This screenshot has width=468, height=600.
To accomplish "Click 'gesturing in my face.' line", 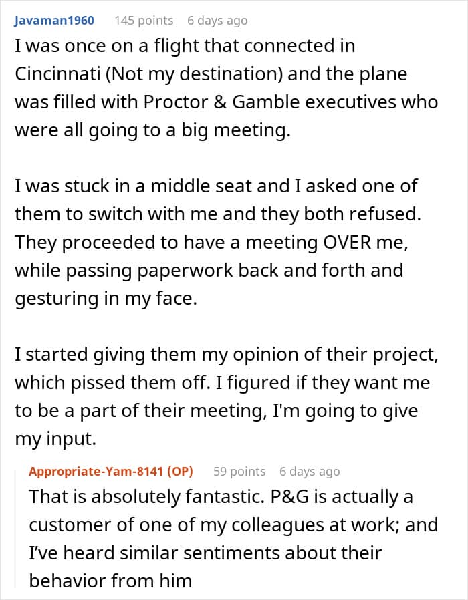I will [x=106, y=299].
